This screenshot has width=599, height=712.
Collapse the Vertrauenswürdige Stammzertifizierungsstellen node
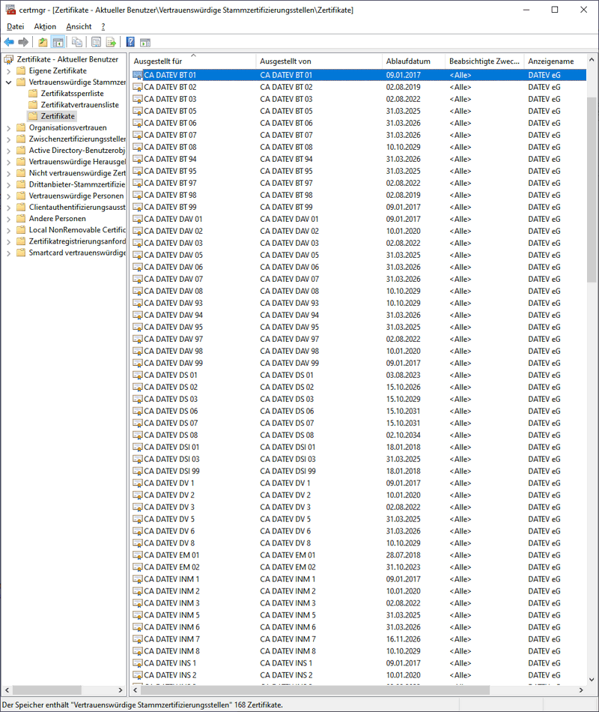pyautogui.click(x=9, y=82)
